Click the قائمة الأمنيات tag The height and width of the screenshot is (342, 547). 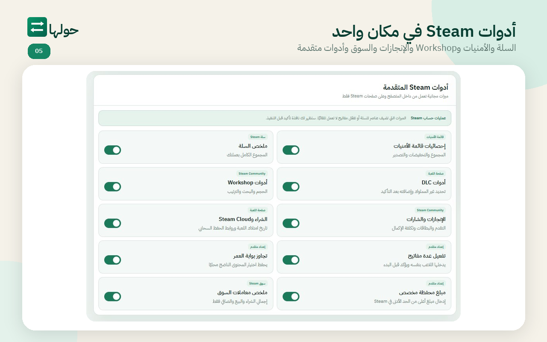coord(435,137)
